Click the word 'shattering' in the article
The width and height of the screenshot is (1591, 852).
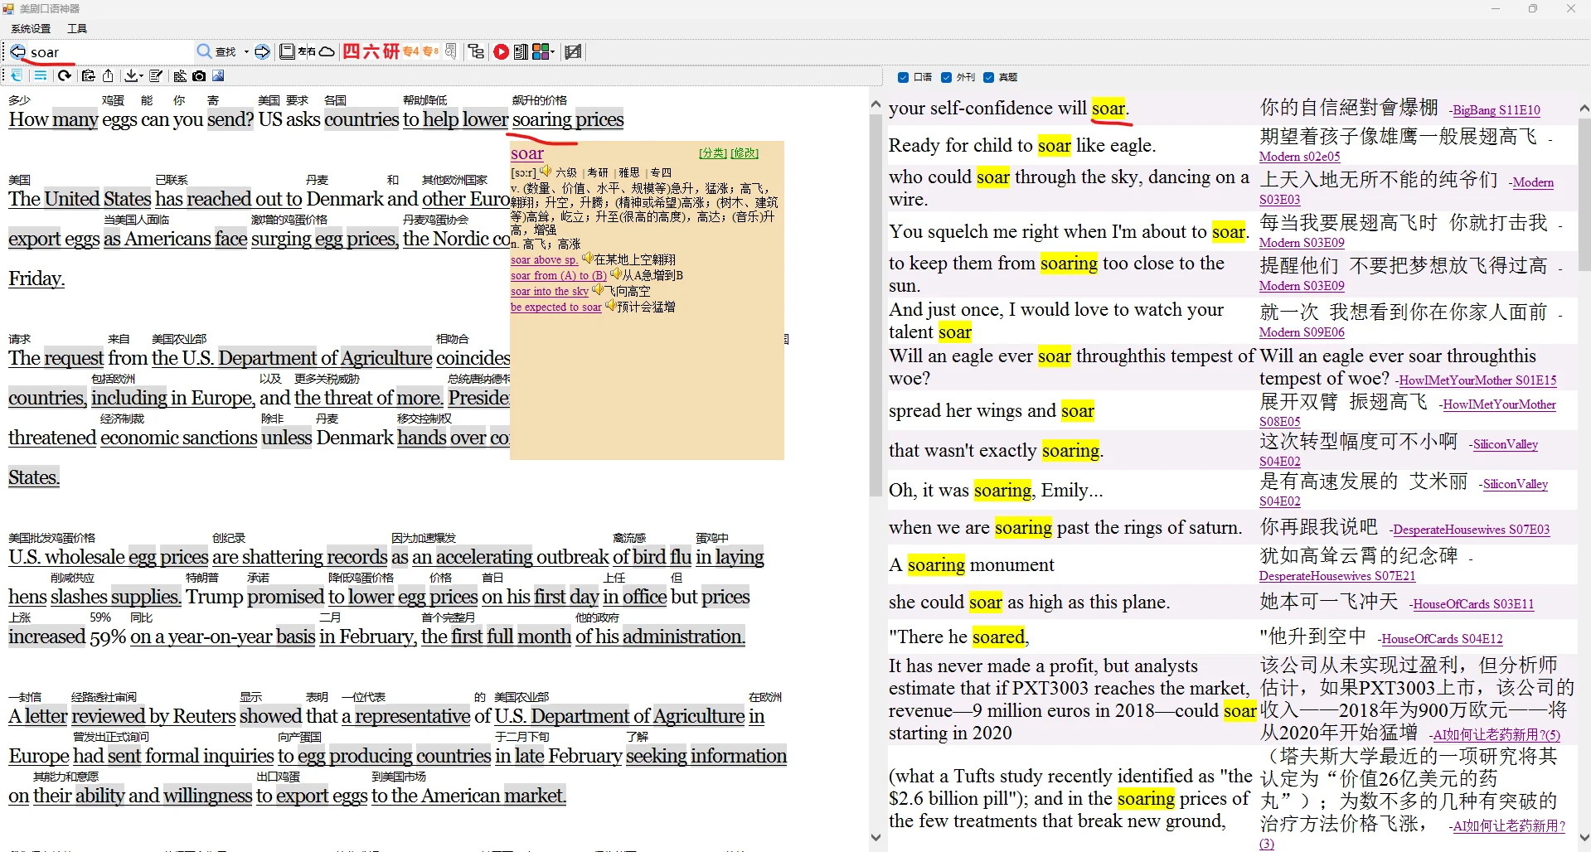pyautogui.click(x=282, y=557)
